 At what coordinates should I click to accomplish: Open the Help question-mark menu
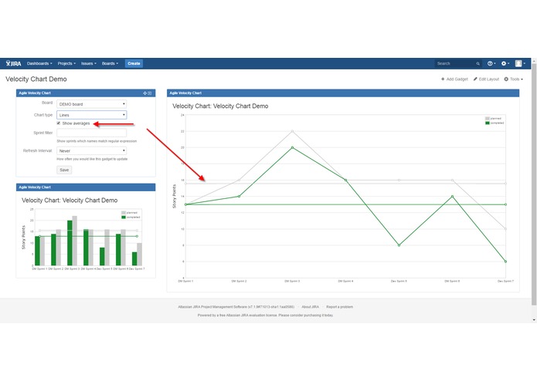pyautogui.click(x=491, y=63)
